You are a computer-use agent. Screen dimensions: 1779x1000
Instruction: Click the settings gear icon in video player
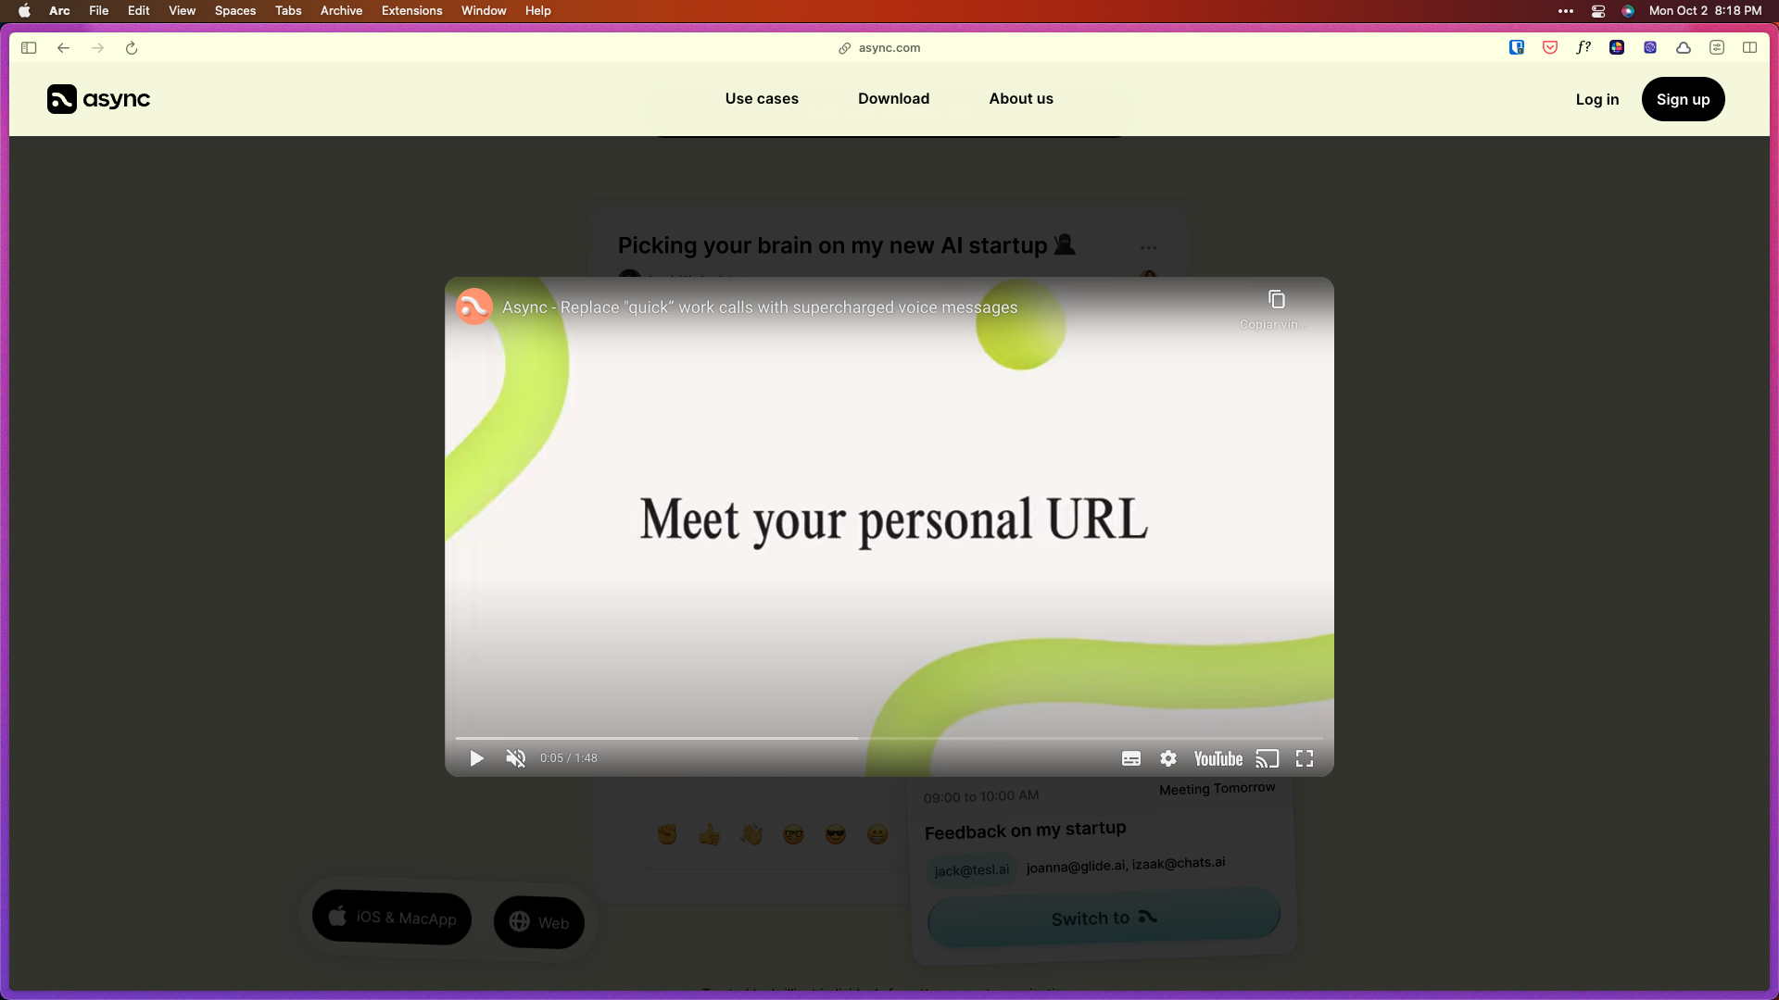(1167, 758)
